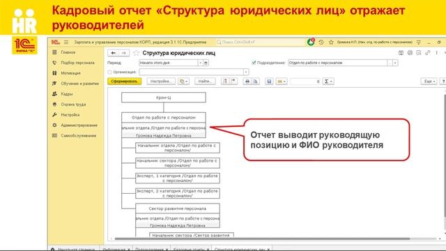Click the Период input field
The height and width of the screenshot is (251, 446).
168,63
